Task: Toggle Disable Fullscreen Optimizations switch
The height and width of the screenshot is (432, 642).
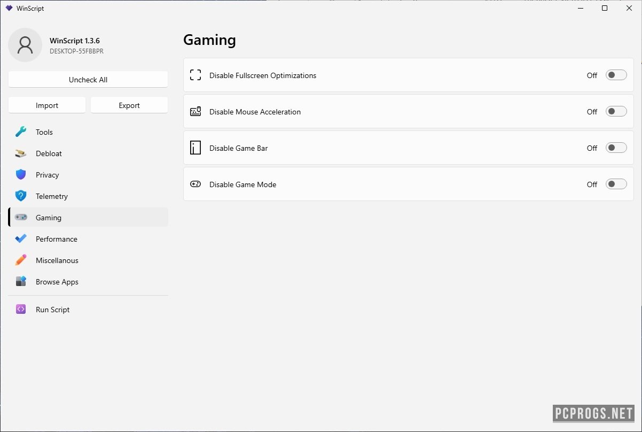Action: 616,75
